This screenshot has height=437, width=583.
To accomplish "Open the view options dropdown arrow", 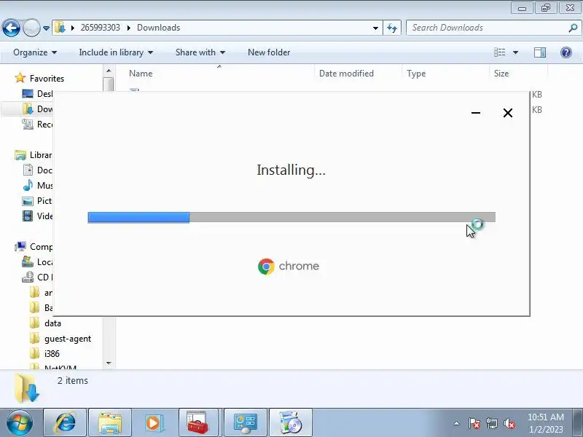I will [515, 52].
